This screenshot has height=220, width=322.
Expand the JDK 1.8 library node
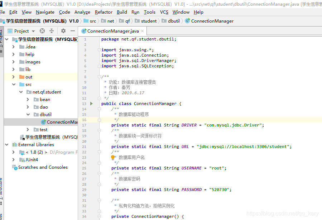tap(14, 152)
